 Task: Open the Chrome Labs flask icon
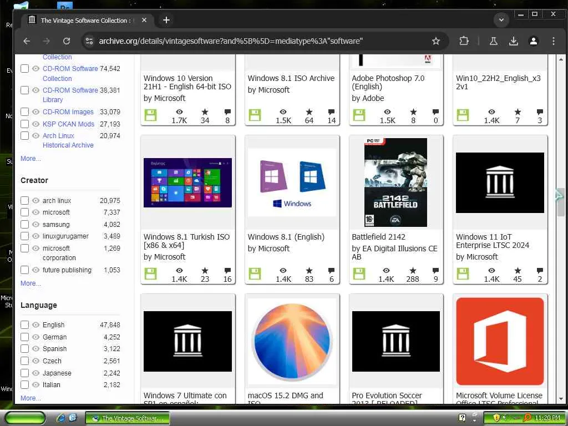[493, 41]
